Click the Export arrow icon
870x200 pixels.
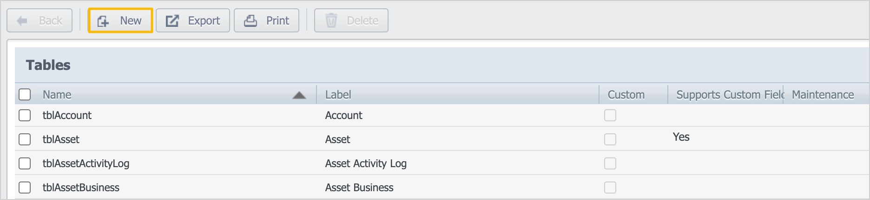tap(172, 21)
